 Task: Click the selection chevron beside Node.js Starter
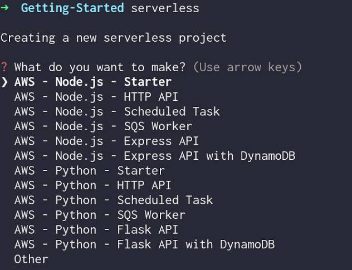[5, 82]
